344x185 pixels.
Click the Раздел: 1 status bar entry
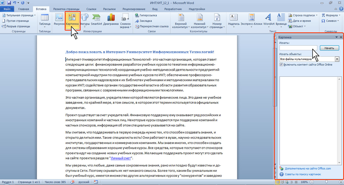pyautogui.click(x=8, y=182)
